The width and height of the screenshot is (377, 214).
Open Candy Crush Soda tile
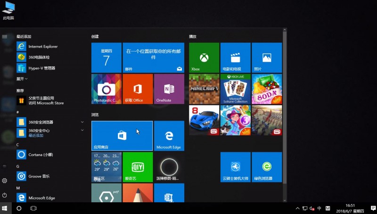(x=267, y=89)
